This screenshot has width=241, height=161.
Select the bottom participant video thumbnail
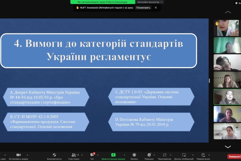click(227, 131)
